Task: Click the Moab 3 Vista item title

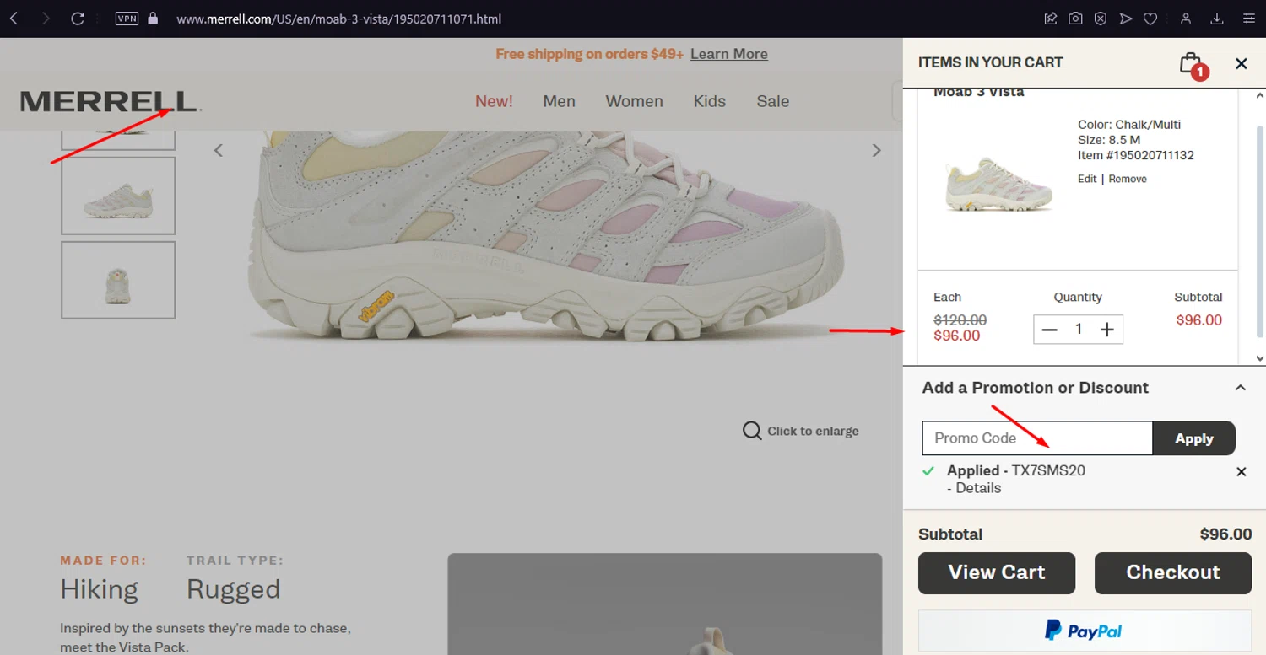Action: [x=979, y=92]
